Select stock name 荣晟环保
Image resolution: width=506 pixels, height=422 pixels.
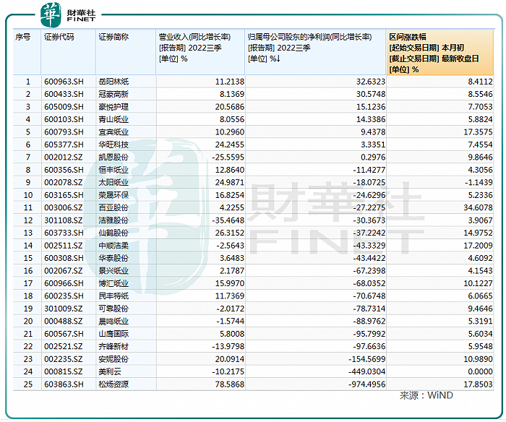coord(113,195)
